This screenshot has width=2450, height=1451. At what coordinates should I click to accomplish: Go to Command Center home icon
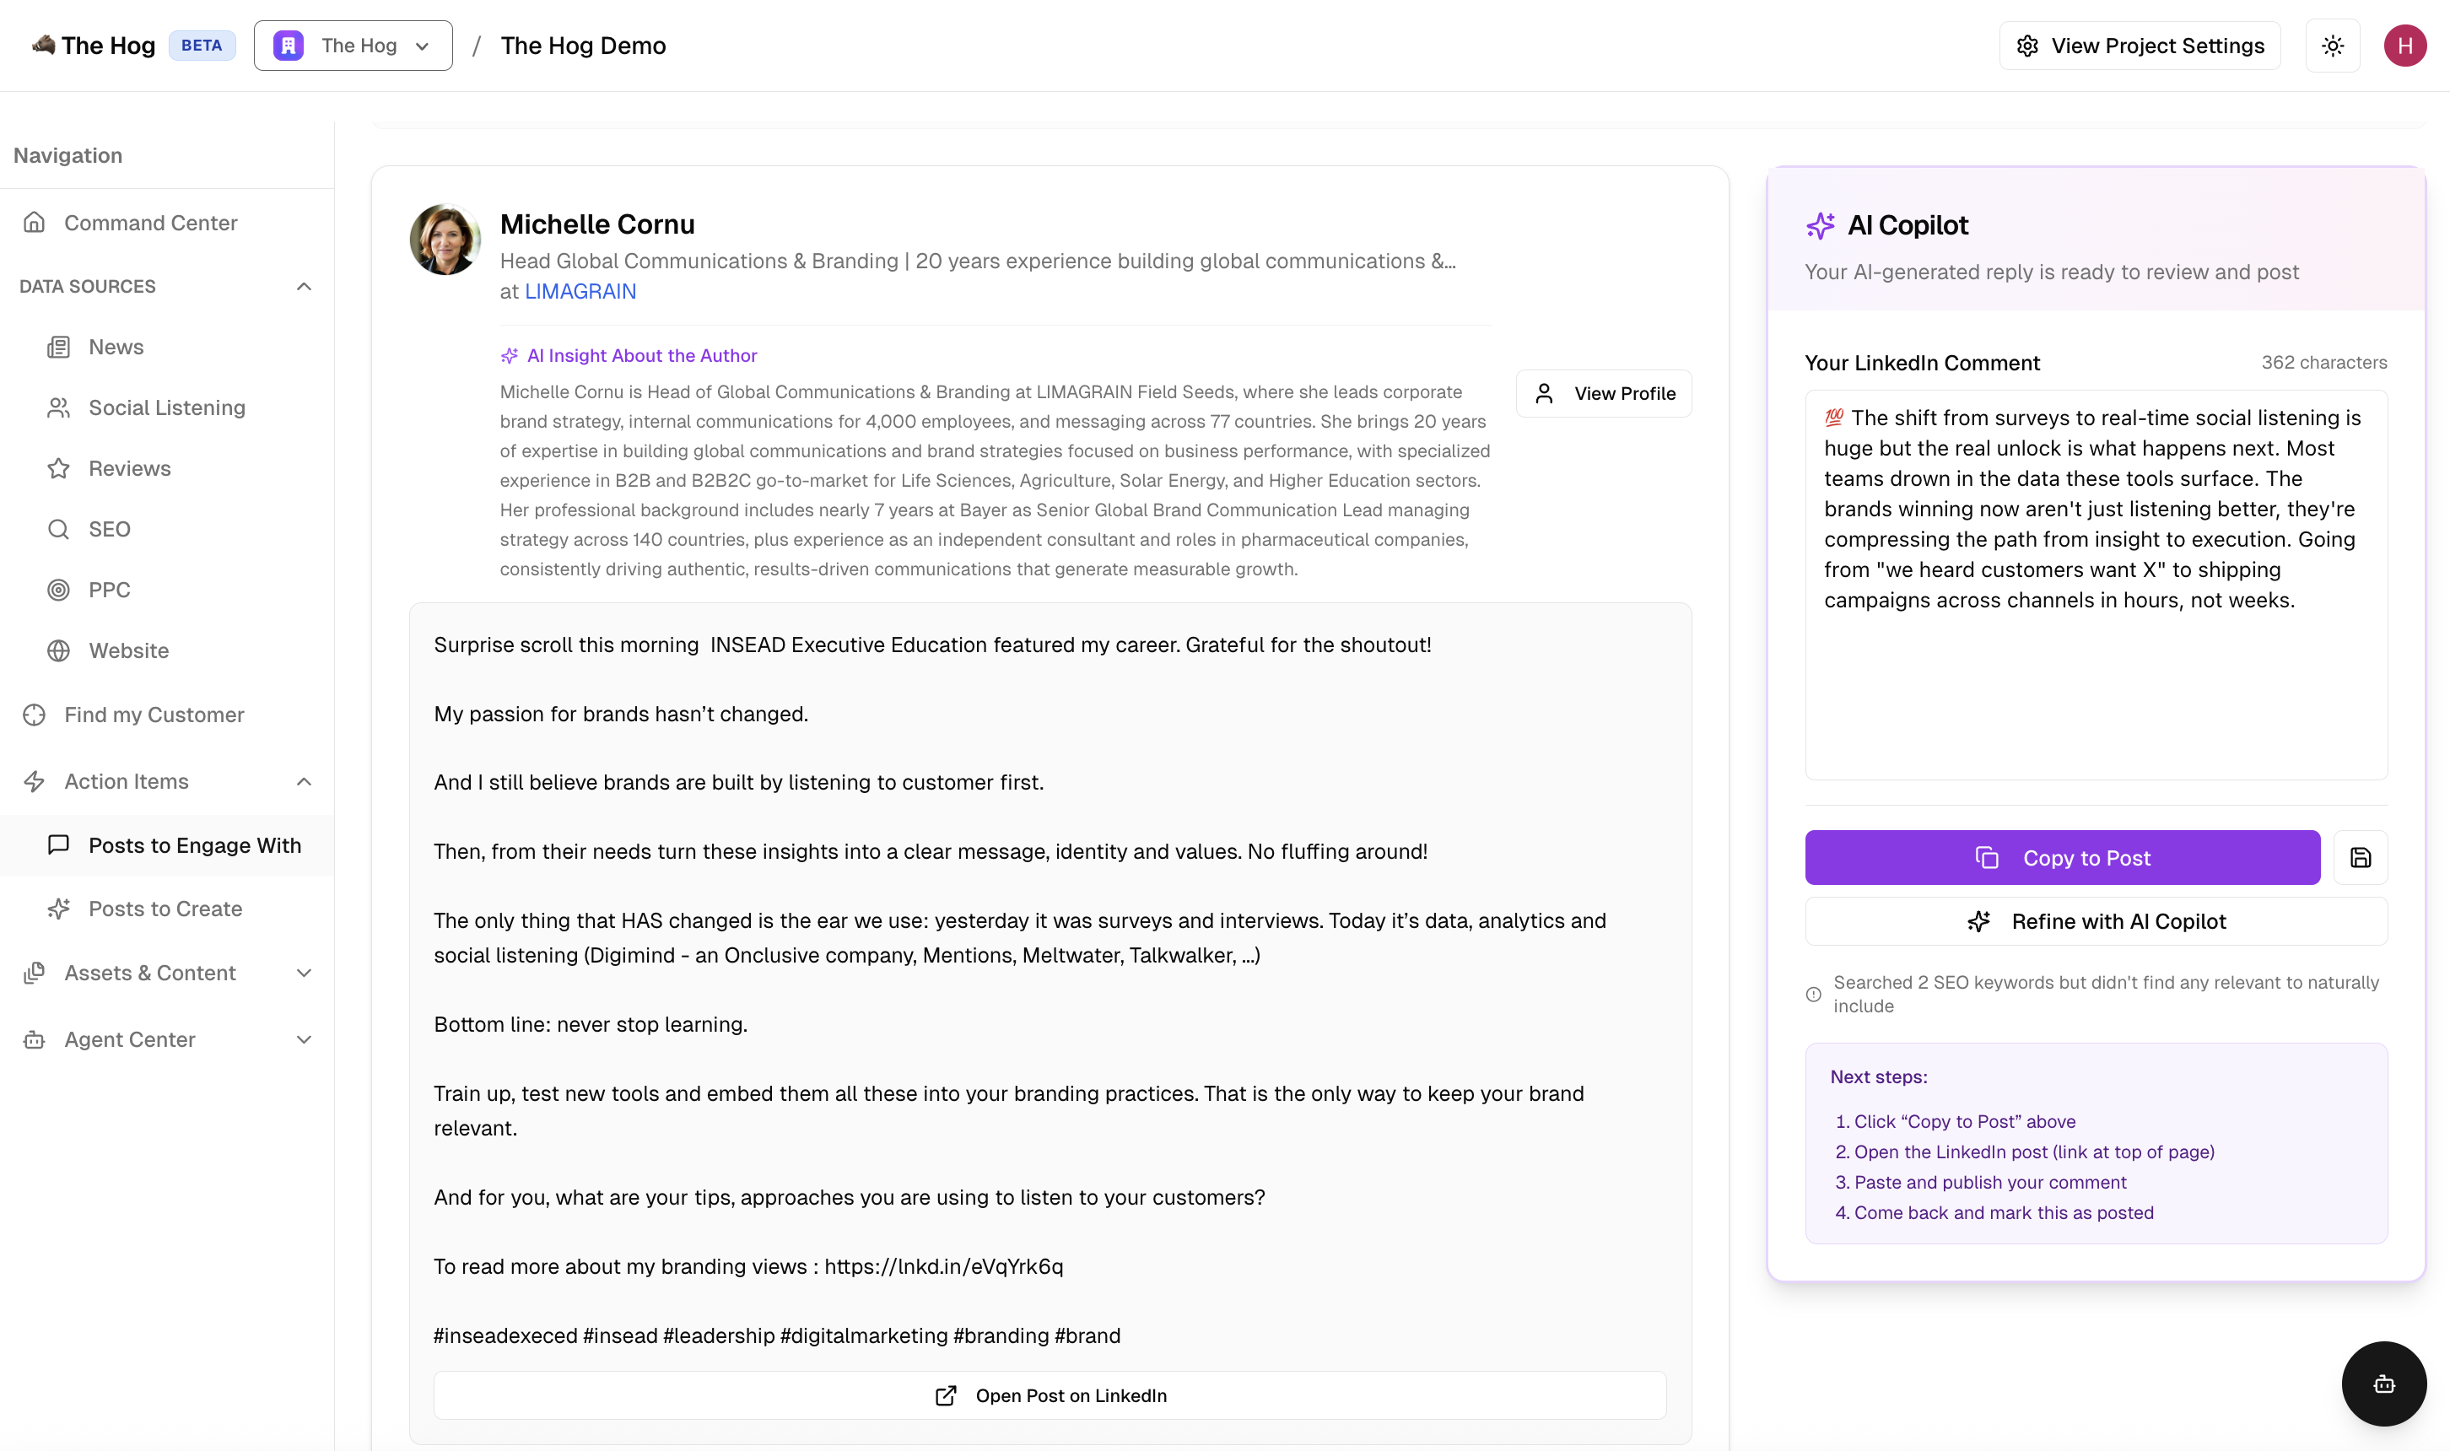(x=35, y=223)
